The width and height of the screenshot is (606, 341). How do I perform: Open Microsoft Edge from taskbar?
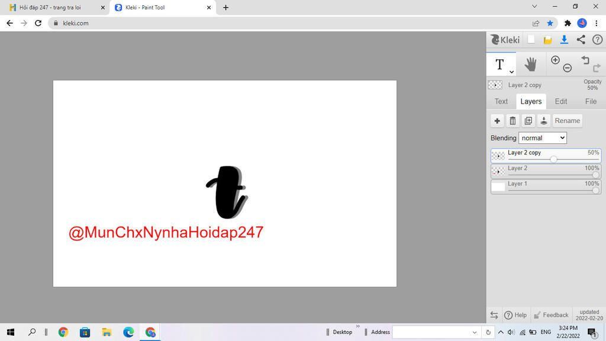pos(128,332)
